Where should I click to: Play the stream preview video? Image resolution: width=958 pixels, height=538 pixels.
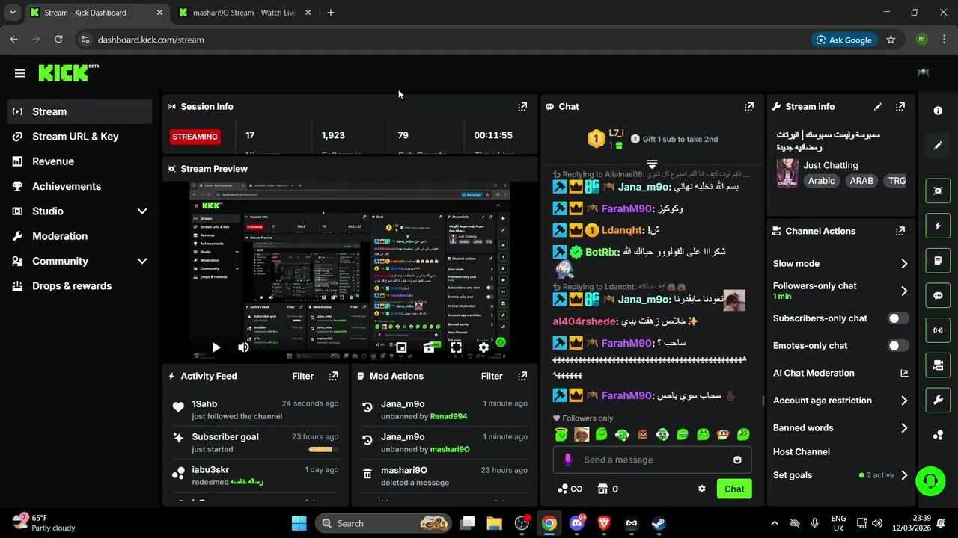click(216, 347)
